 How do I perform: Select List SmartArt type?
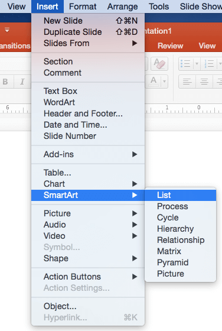point(181,195)
